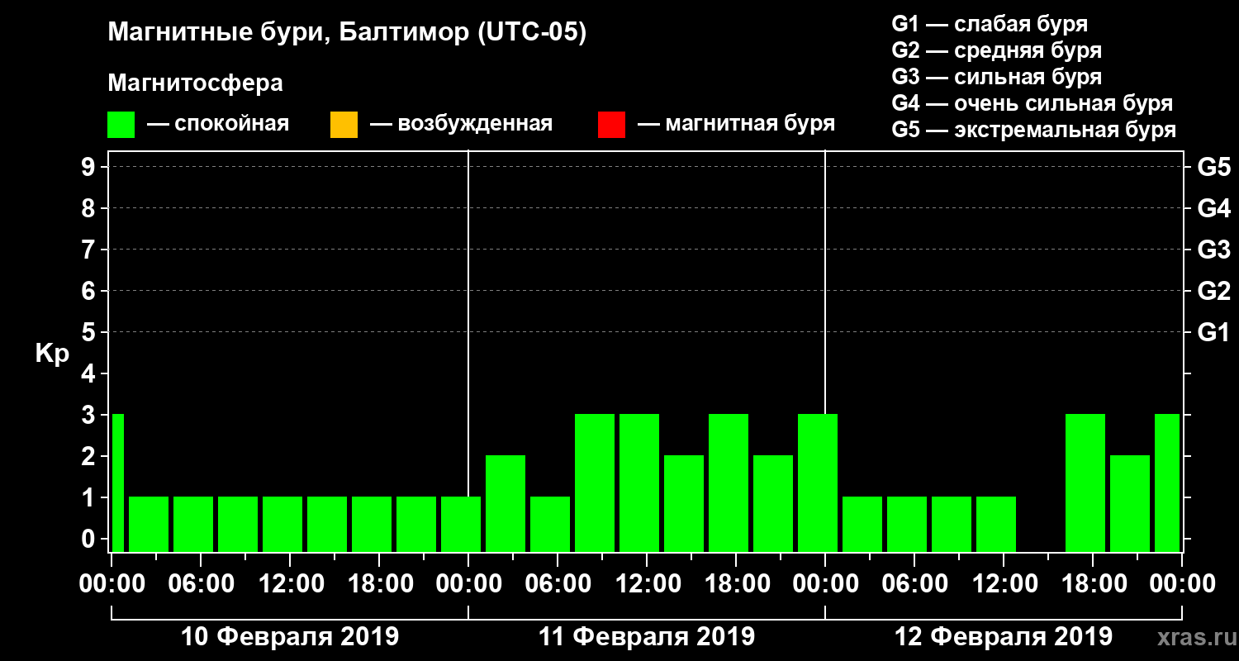Image resolution: width=1239 pixels, height=661 pixels.
Task: Click the first Kp 2 bar on 11 Февраля
Action: [x=506, y=503]
